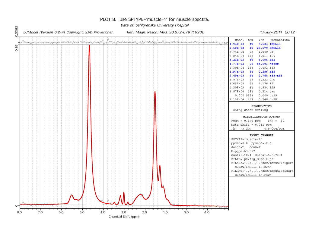Screen dimensions: 309x232
Task: Select the IMCL13 metabolite name
Action: pos(275,44)
